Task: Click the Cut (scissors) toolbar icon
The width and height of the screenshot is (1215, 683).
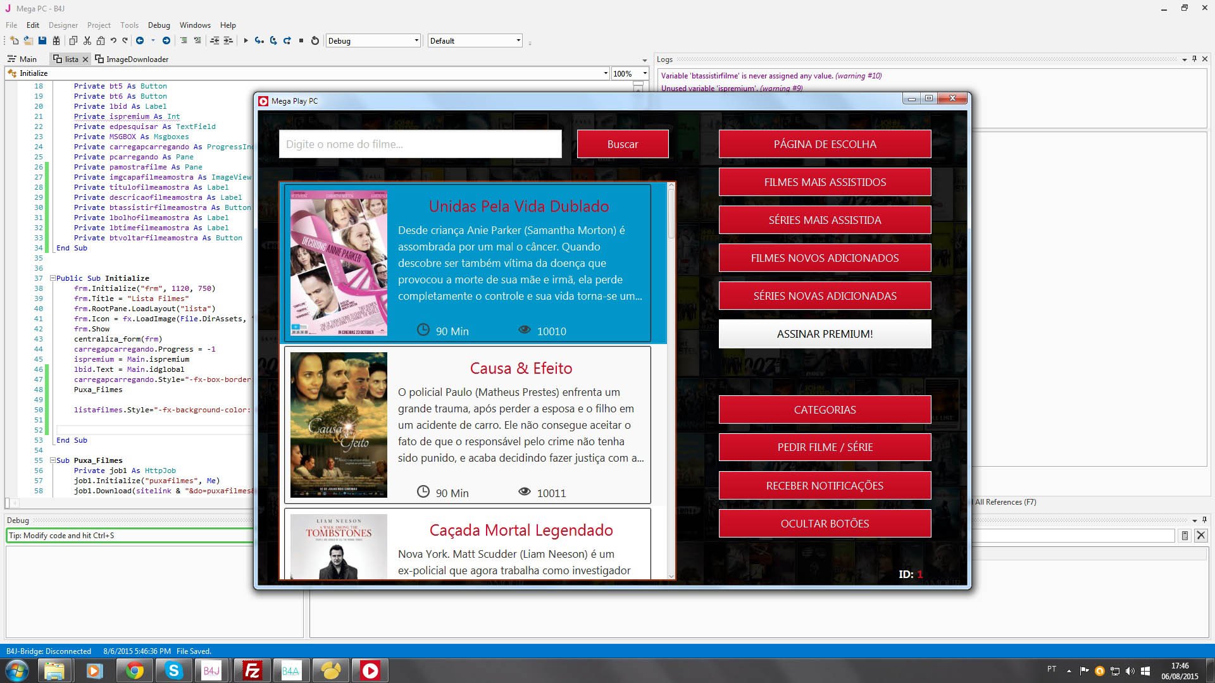Action: [x=87, y=40]
